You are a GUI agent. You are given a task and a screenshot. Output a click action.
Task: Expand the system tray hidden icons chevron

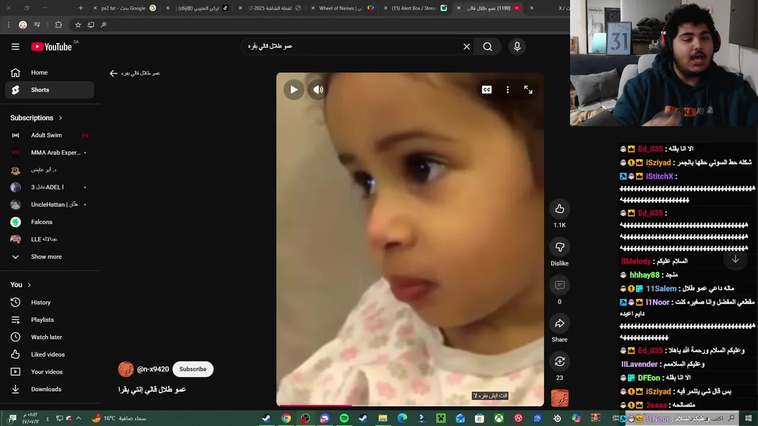[x=78, y=418]
